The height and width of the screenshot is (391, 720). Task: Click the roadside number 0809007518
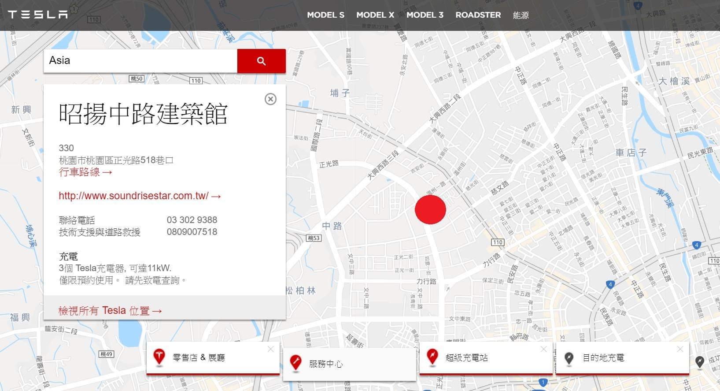pos(192,232)
